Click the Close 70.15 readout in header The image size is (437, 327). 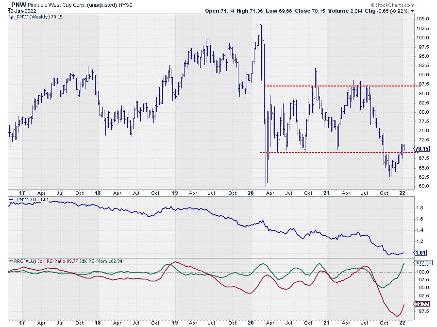coord(326,10)
